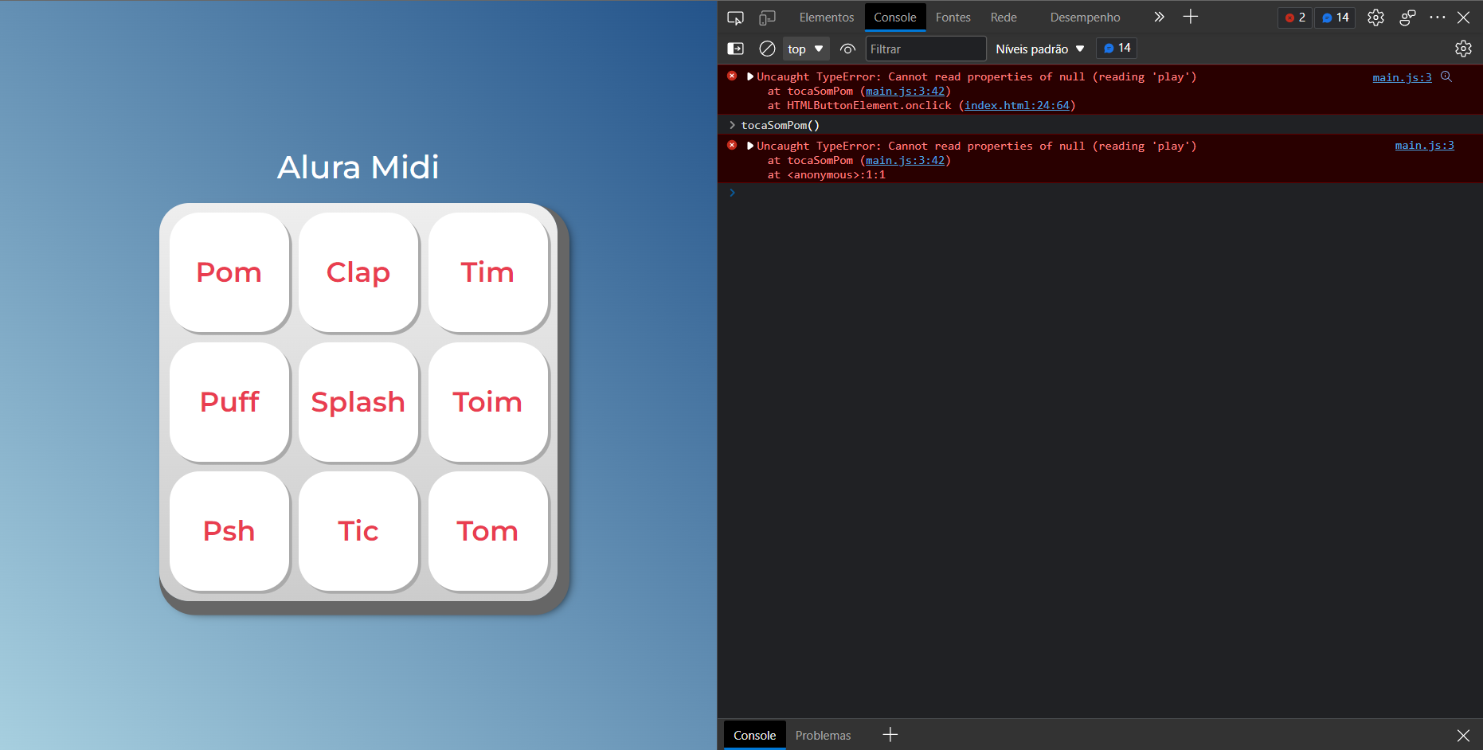Click the tocaSomPom() command entry

[x=780, y=125]
